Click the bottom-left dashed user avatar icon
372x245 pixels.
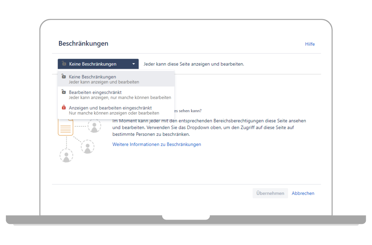pyautogui.click(x=66, y=156)
